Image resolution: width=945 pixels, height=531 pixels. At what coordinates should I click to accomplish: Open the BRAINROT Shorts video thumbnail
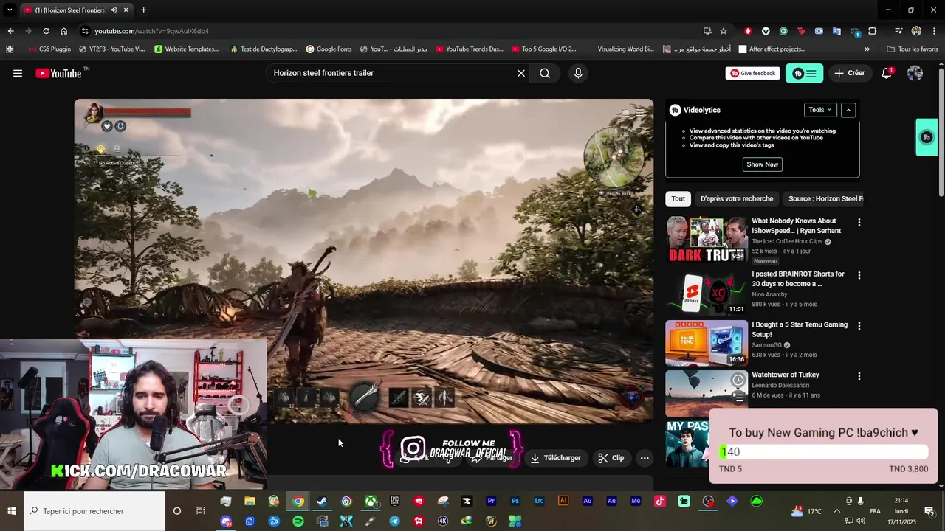[707, 293]
